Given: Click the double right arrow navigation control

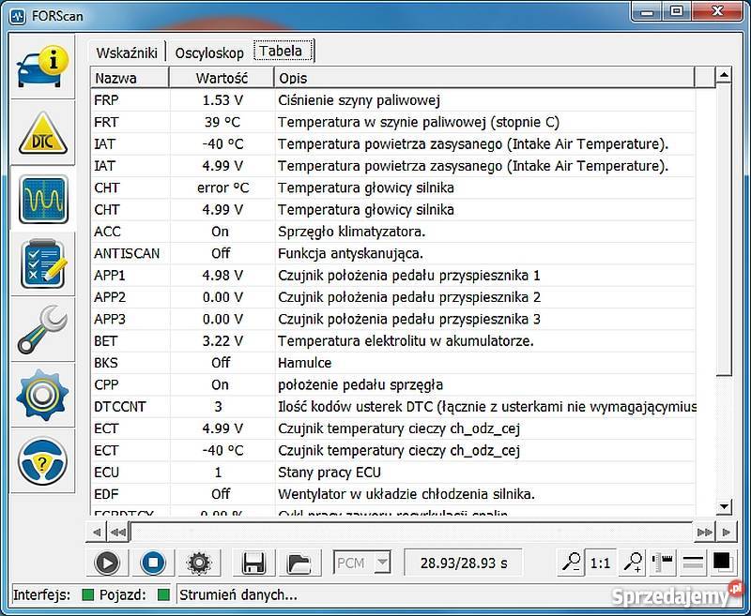Looking at the screenshot, I should [706, 532].
